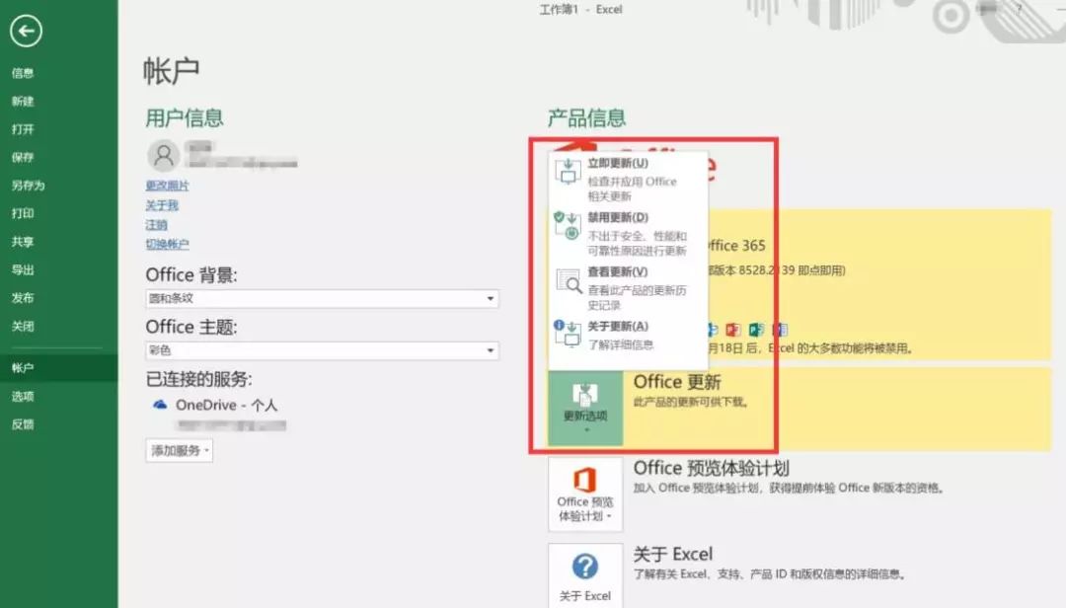1066x608 pixels.
Task: Open the Office 预览体验计划 dropdown button
Action: point(585,494)
